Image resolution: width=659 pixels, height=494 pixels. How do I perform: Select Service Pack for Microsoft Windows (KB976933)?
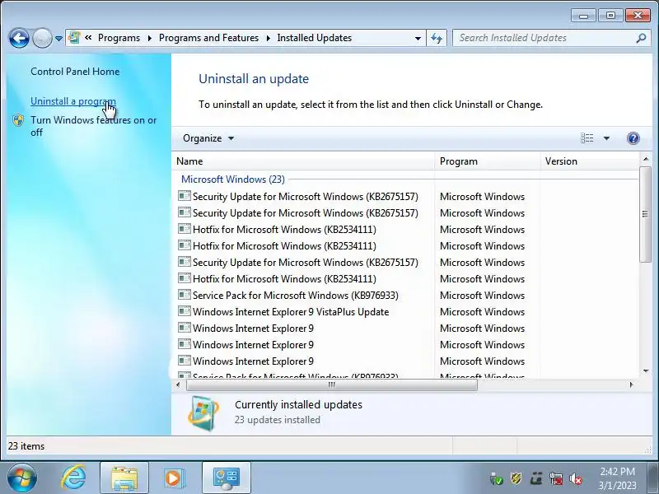(x=296, y=296)
